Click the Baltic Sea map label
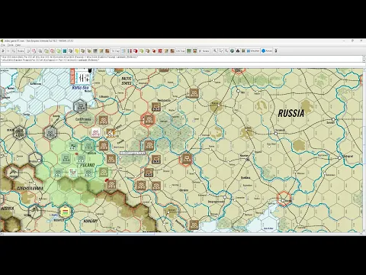366x275 pixels. click(80, 87)
